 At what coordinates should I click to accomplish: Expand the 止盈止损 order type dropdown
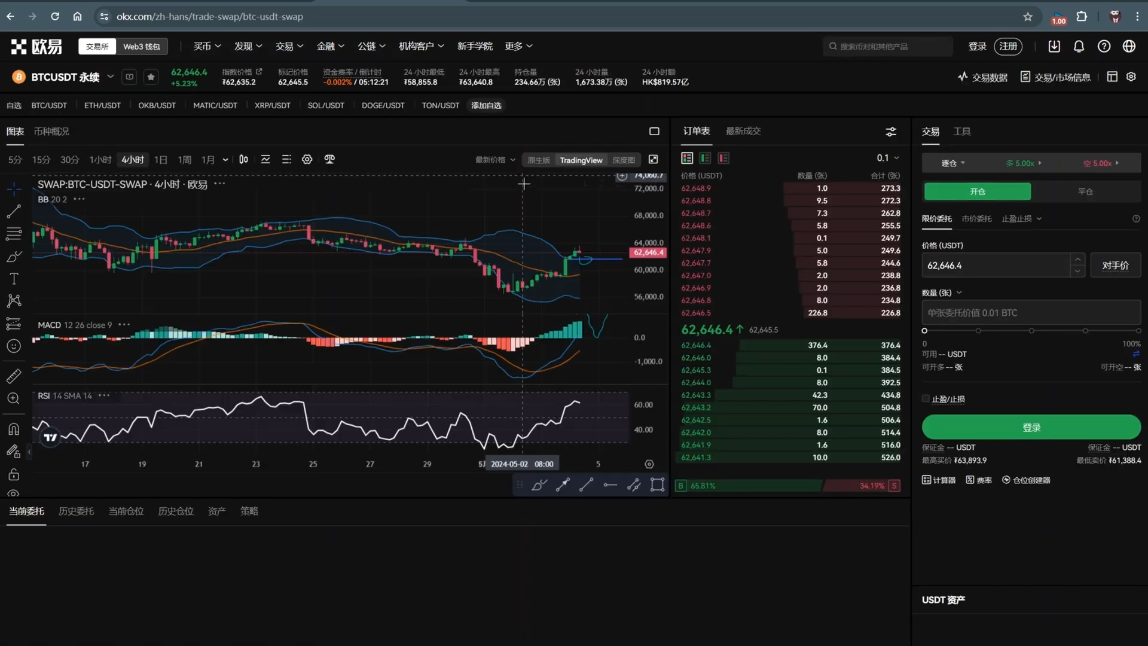1022,218
